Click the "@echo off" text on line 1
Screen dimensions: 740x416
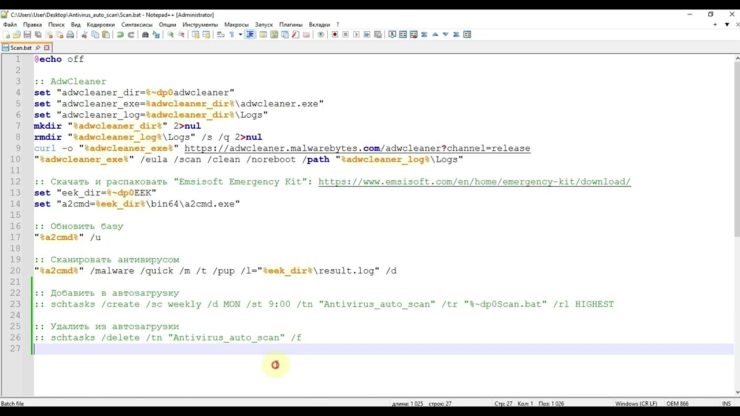(x=59, y=60)
